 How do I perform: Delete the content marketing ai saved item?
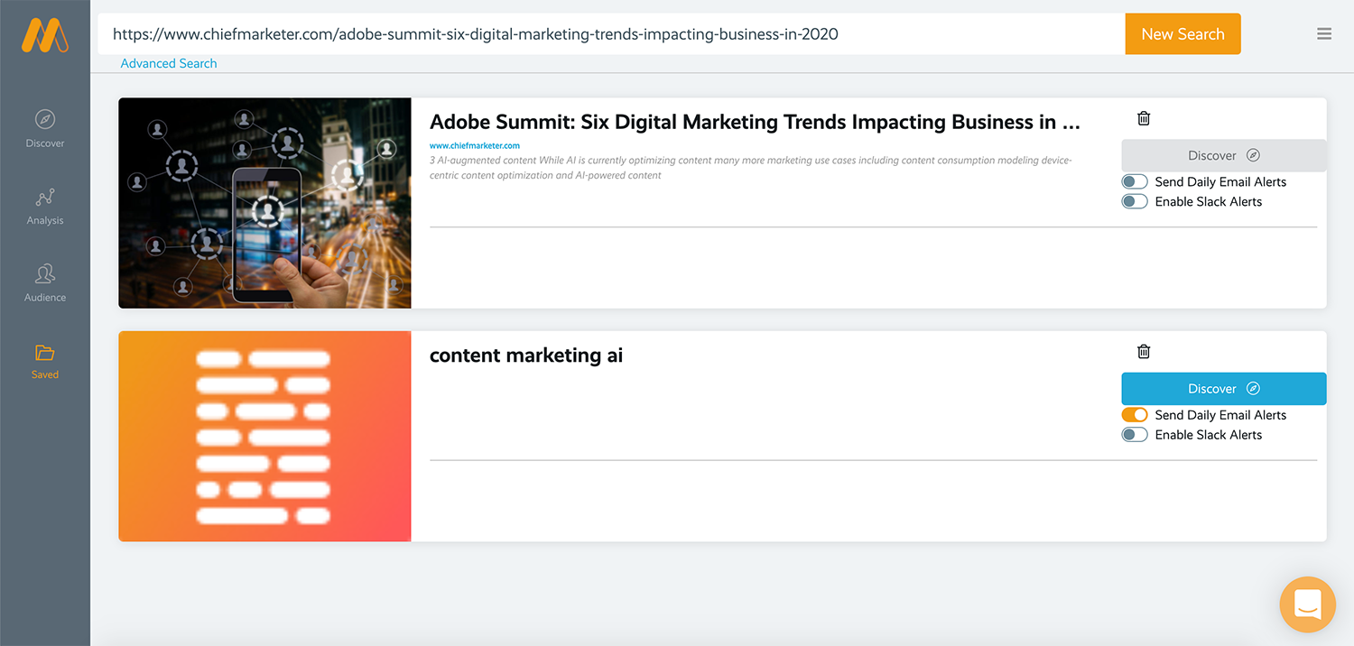[1144, 352]
